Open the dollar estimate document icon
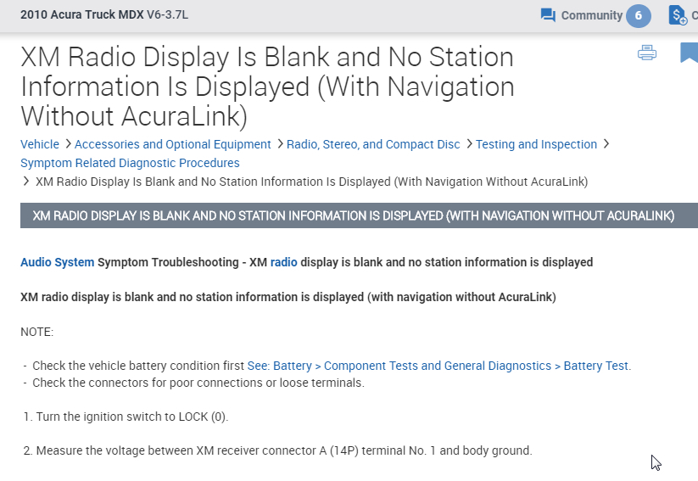The image size is (698, 481). pyautogui.click(x=678, y=15)
